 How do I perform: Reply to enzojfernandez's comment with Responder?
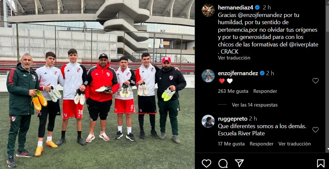point(265,91)
